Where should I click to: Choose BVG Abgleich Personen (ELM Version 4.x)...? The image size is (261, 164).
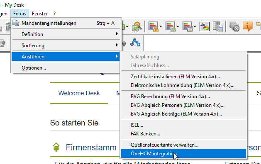click(183, 105)
